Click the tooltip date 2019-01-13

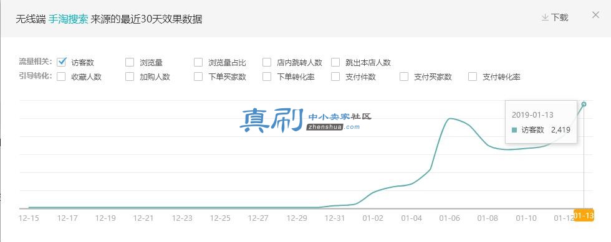pyautogui.click(x=532, y=115)
